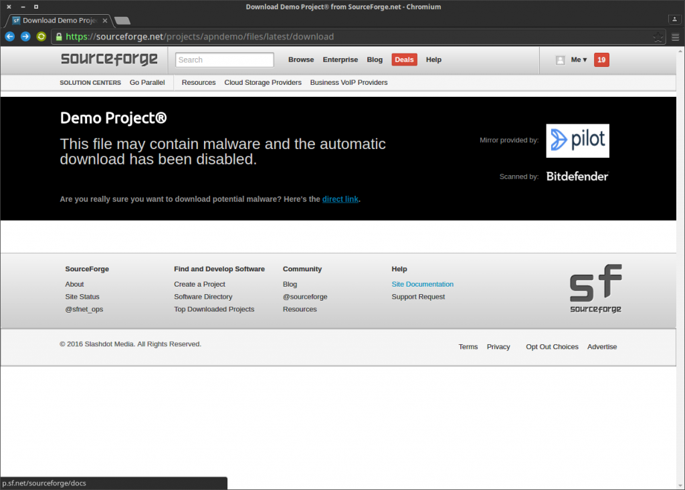
Task: Open the red 19 notifications badge
Action: (x=601, y=60)
